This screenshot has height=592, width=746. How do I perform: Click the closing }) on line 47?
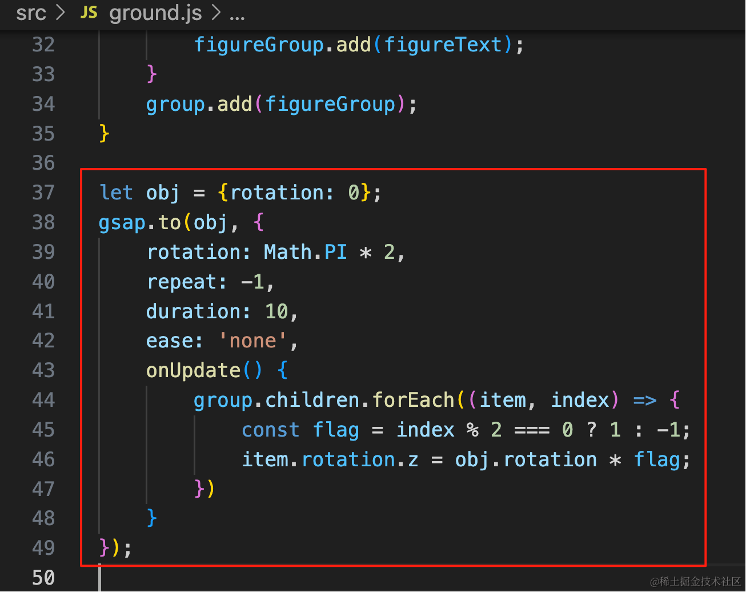204,489
